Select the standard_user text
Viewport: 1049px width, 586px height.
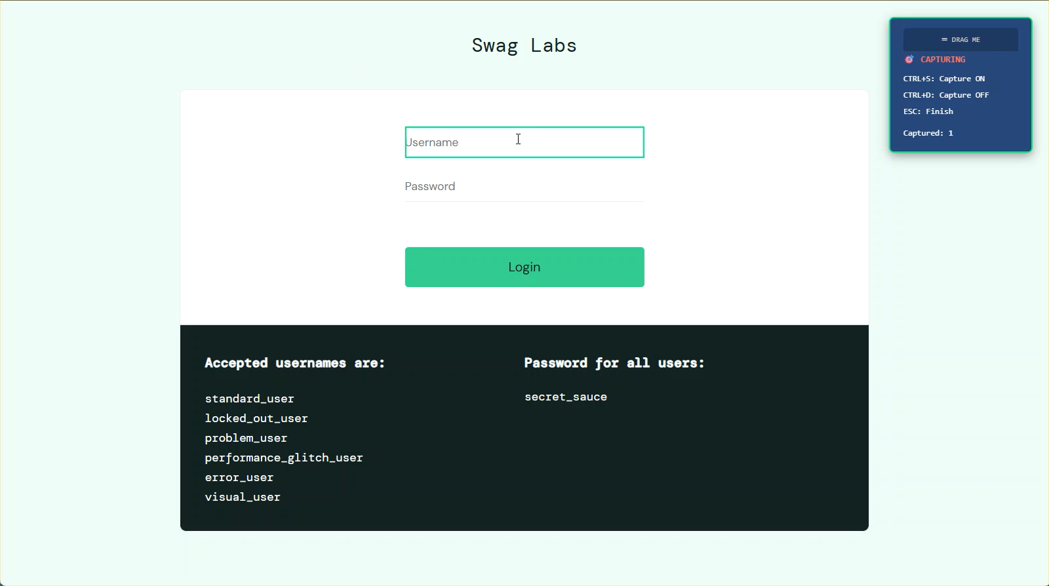[x=250, y=399]
